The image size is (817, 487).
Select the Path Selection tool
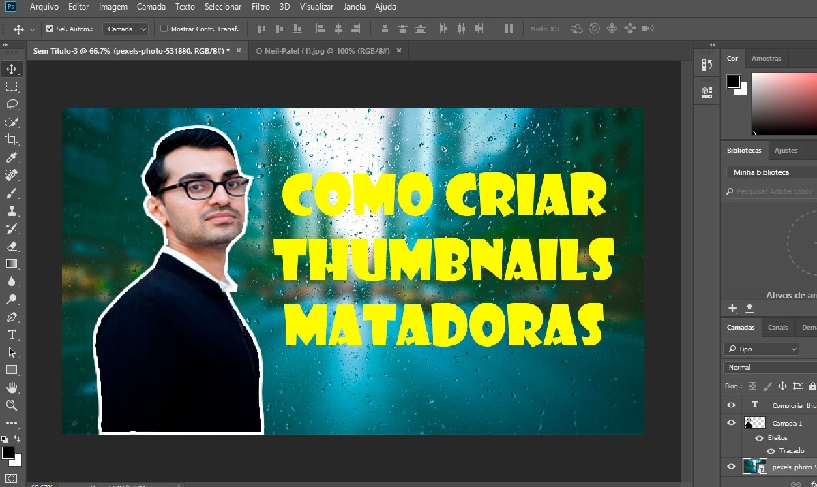click(x=12, y=352)
